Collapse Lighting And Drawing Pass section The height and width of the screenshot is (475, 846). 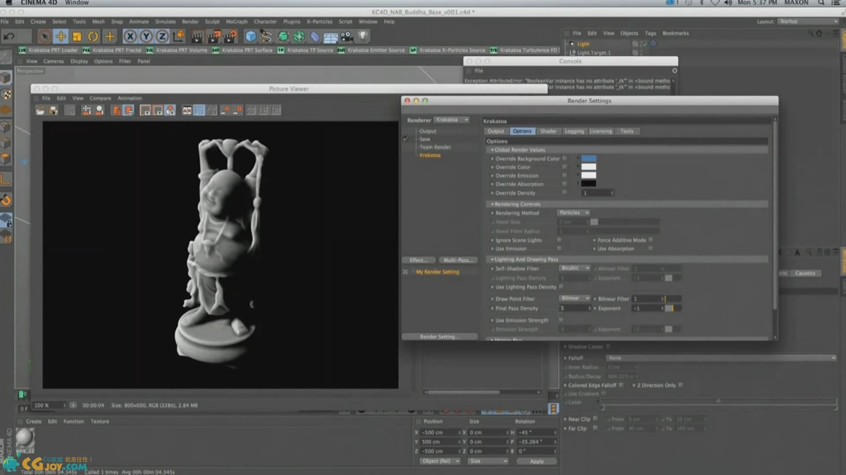click(x=492, y=259)
